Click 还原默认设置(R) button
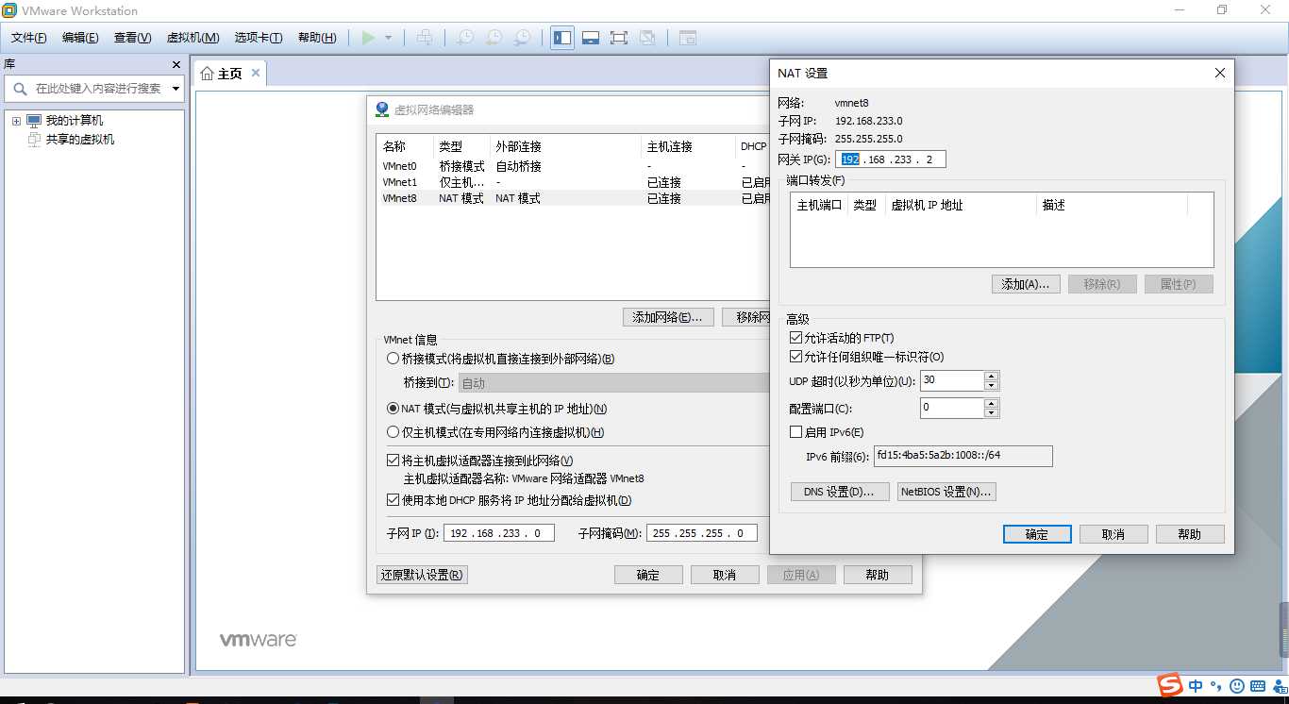Image resolution: width=1289 pixels, height=704 pixels. [x=422, y=575]
